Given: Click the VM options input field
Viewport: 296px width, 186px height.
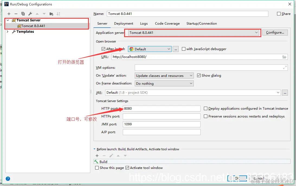Looking at the screenshot, I should tap(211, 67).
